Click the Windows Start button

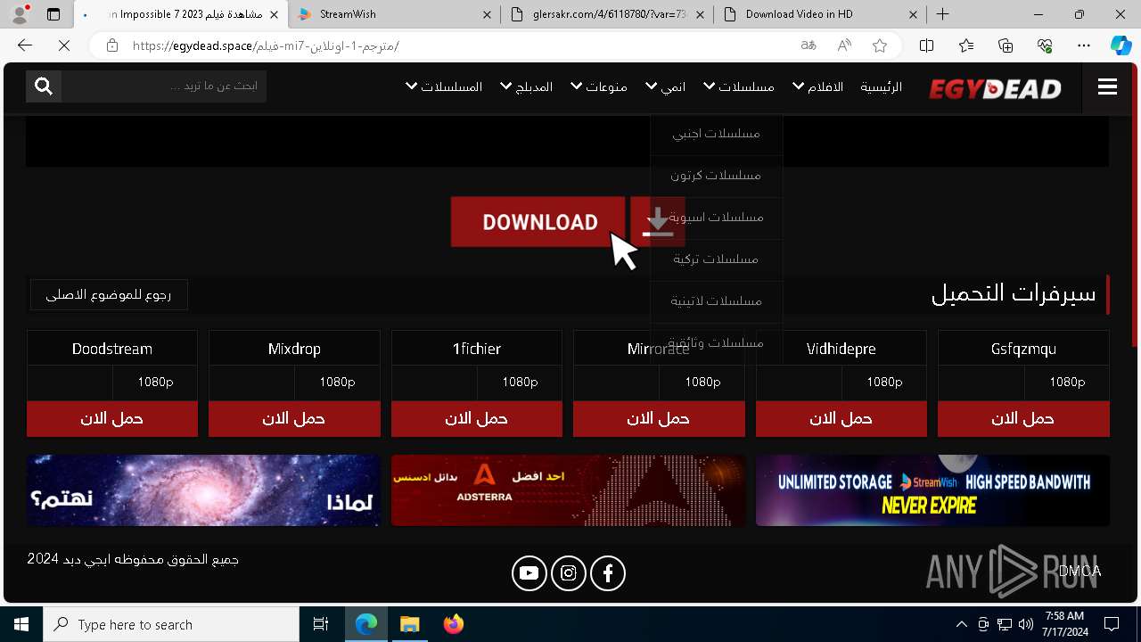21,624
